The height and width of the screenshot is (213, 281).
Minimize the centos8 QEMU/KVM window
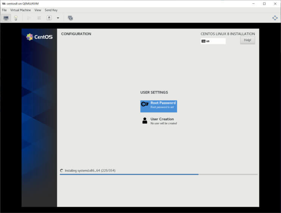[x=253, y=3]
